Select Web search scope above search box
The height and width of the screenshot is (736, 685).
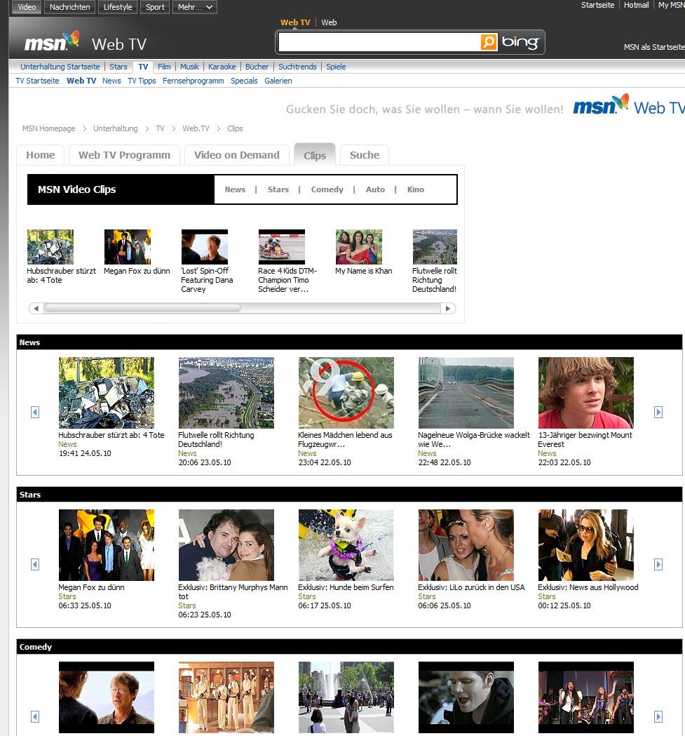tap(329, 22)
